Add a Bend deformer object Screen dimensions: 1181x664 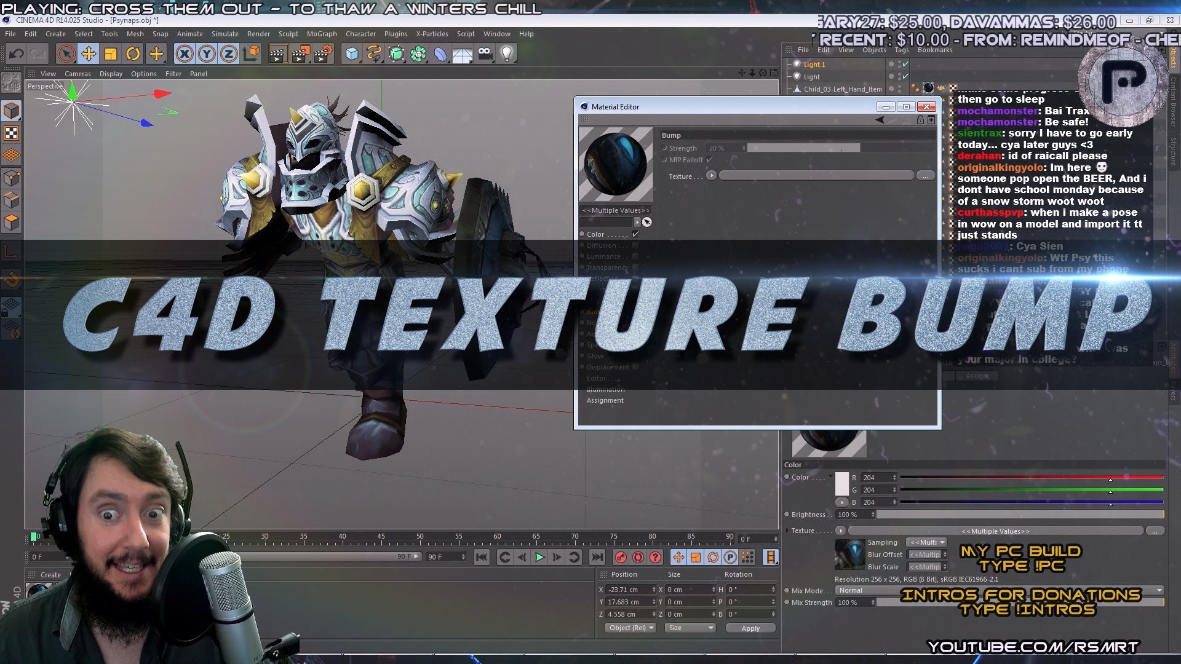(x=441, y=54)
